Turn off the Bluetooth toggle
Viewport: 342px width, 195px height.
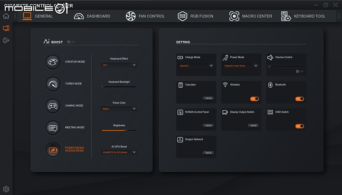[x=299, y=99]
